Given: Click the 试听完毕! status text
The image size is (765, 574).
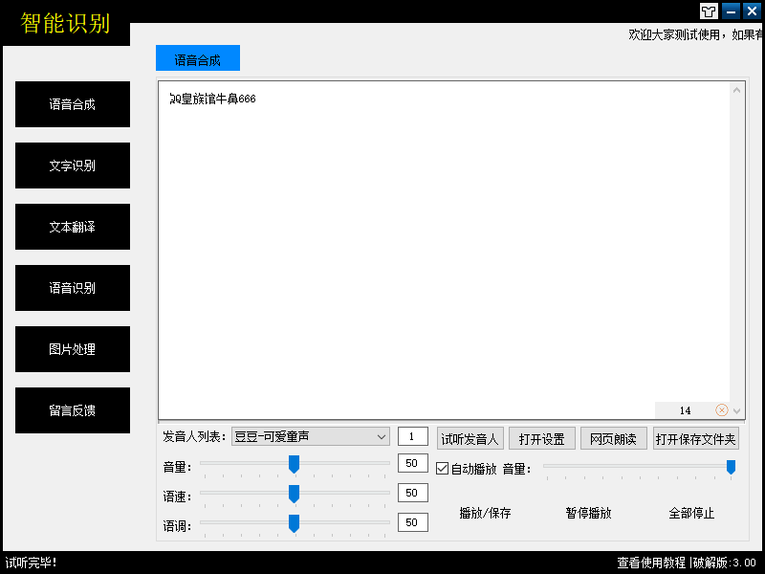Looking at the screenshot, I should click(x=31, y=563).
